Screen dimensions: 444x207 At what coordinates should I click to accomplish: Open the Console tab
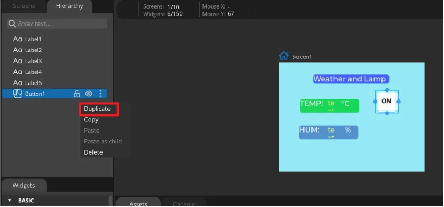pyautogui.click(x=184, y=203)
